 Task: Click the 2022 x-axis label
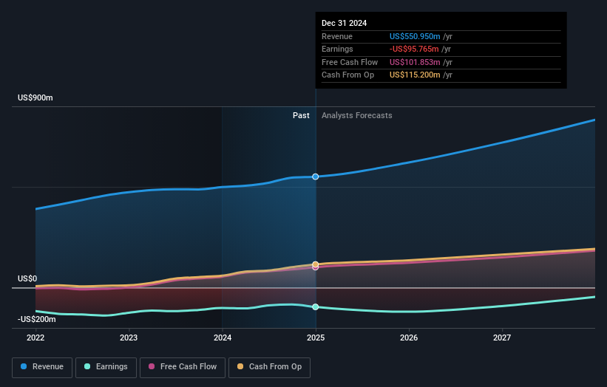point(35,338)
